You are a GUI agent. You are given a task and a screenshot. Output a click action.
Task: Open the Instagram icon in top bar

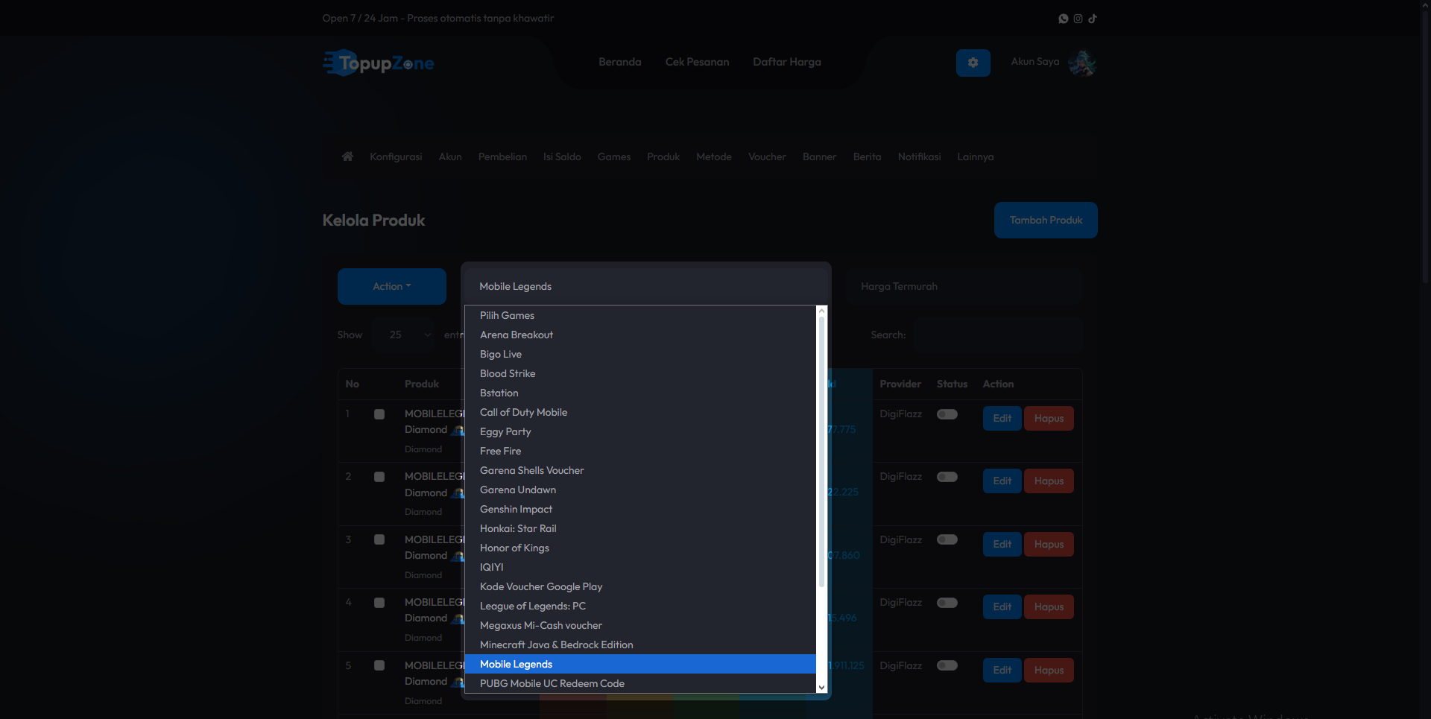click(1078, 19)
